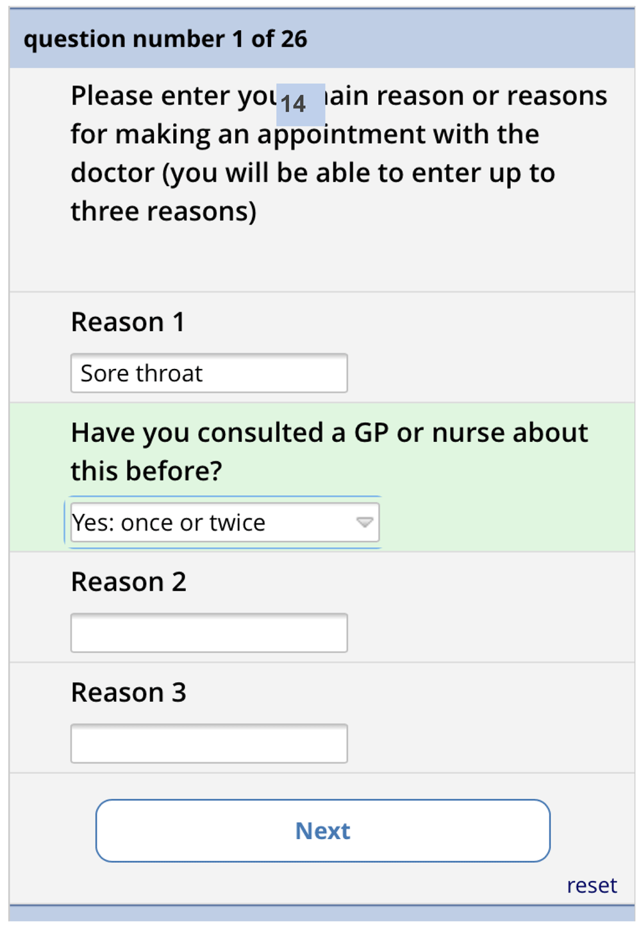Screen dimensions: 641x929
Task: Click the "three reasons)" text
Action: coord(163,212)
